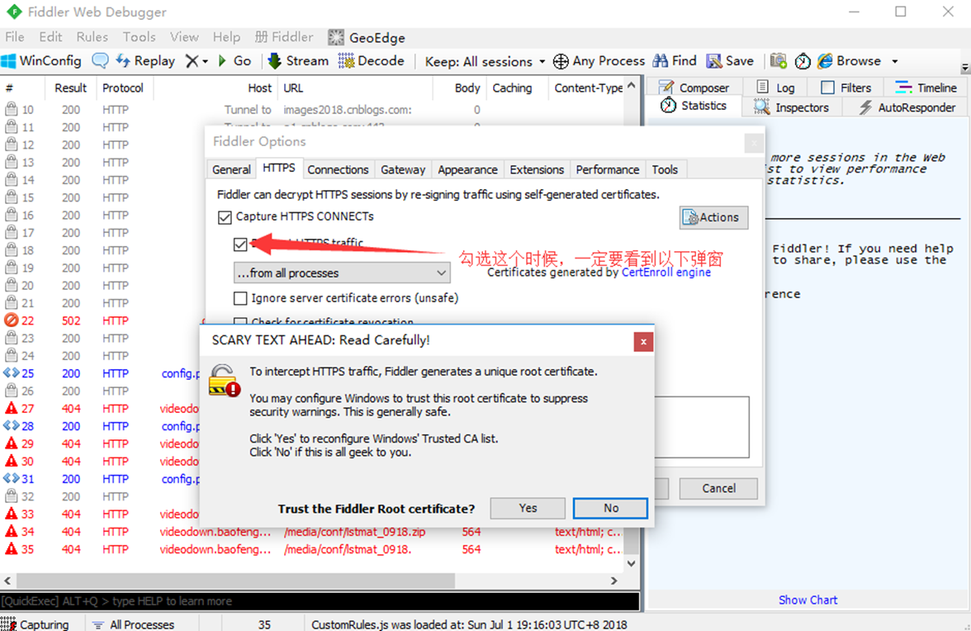This screenshot has height=631, width=971.
Task: Open the Help menu
Action: (x=226, y=37)
